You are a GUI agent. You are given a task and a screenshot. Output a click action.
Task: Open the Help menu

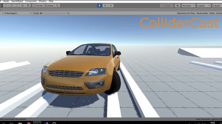point(51,1)
